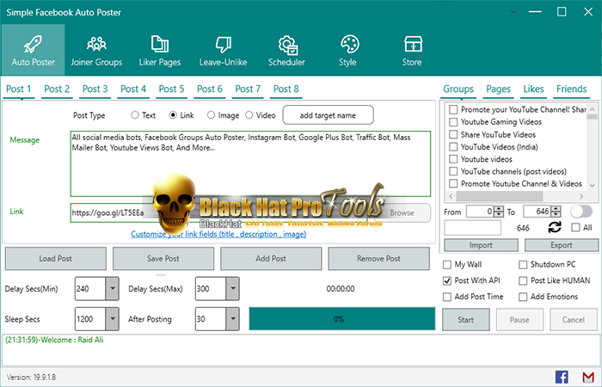Open the Groups tab
602x387 pixels.
click(x=458, y=89)
